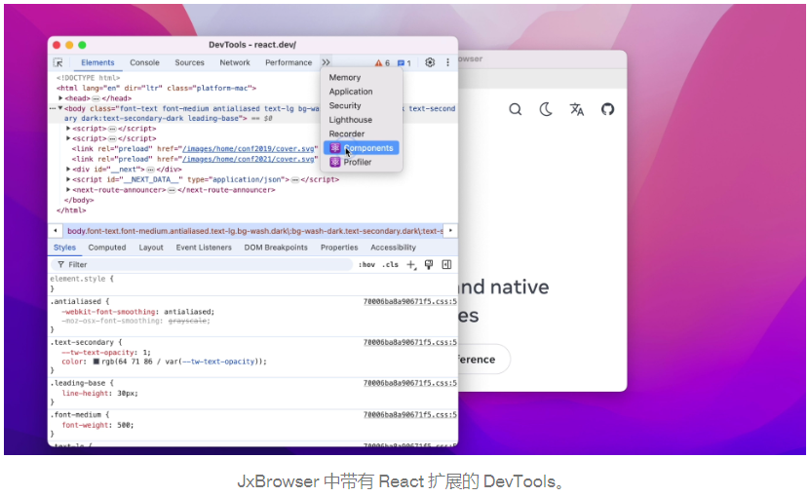Choose Profiler in the overflow menu

pyautogui.click(x=362, y=162)
